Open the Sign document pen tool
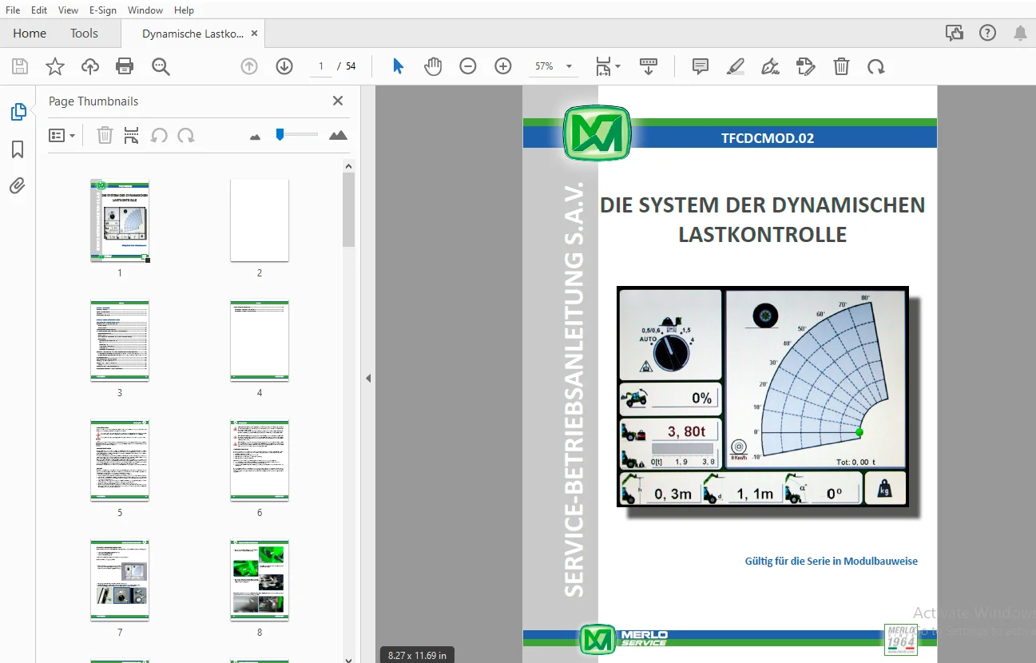The height and width of the screenshot is (663, 1036). (771, 66)
